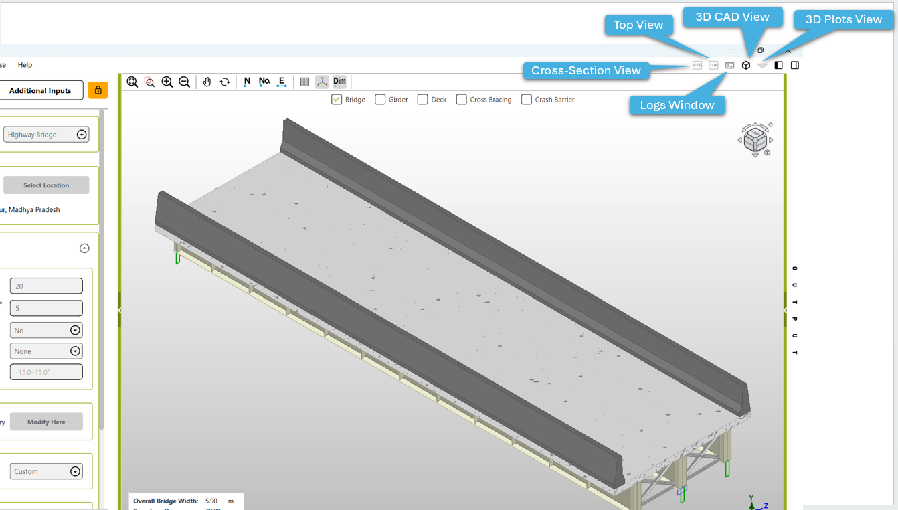The width and height of the screenshot is (898, 510).
Task: Click the Modify Here button
Action: tap(46, 422)
